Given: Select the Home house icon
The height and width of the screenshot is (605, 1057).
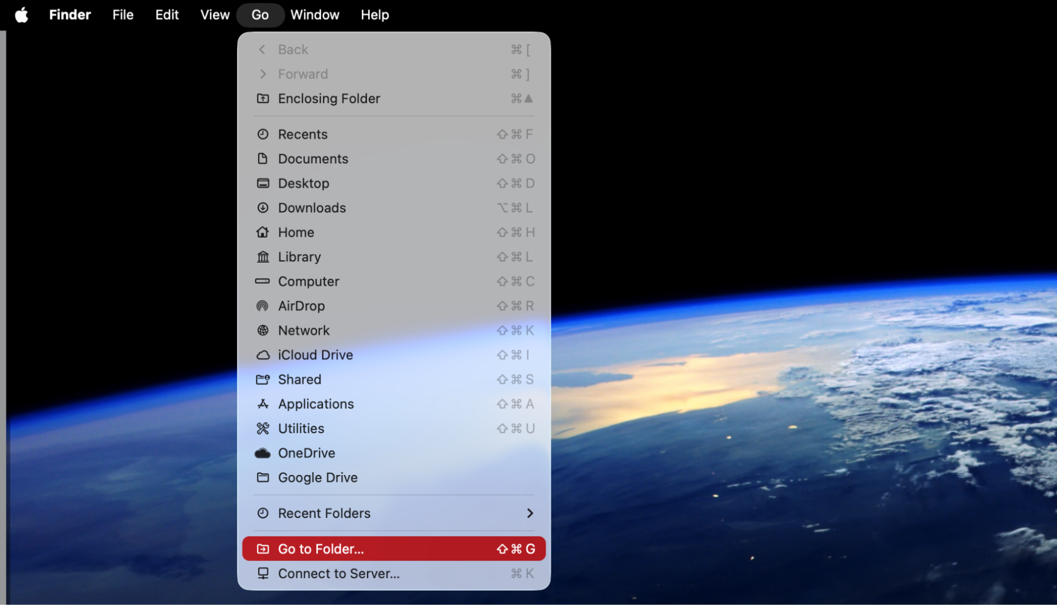Looking at the screenshot, I should (263, 232).
